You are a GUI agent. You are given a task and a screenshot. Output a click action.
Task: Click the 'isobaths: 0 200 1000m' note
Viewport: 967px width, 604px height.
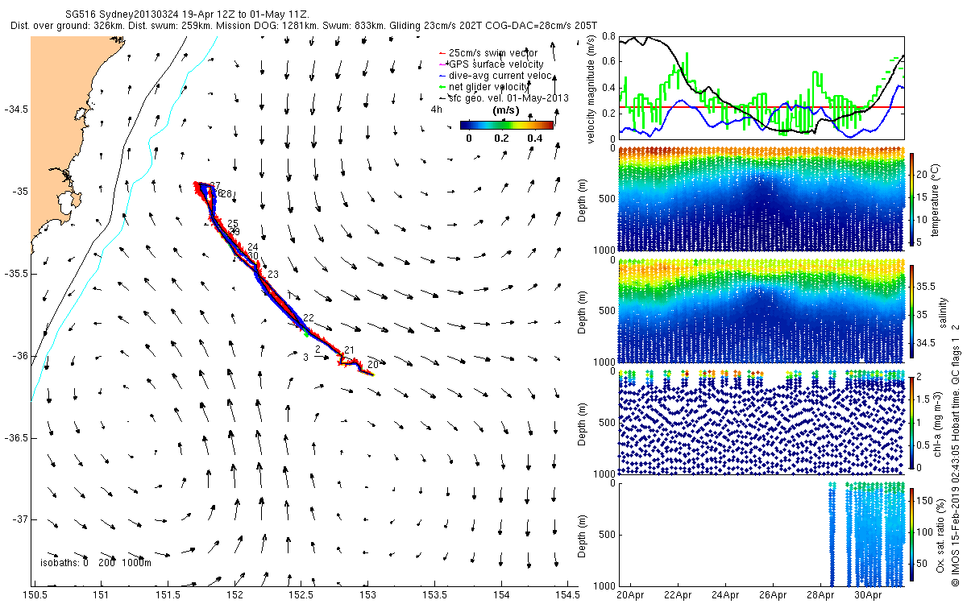tap(96, 563)
